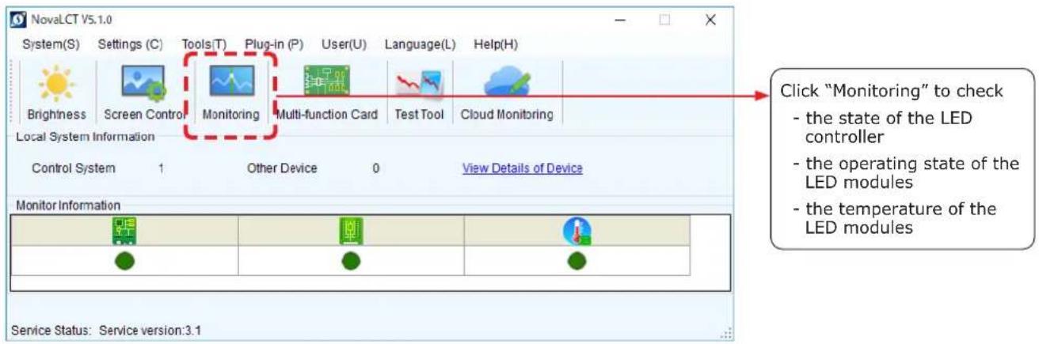This screenshot has width=1039, height=344.
Task: Click green status dot under receiving card
Action: coord(351,260)
